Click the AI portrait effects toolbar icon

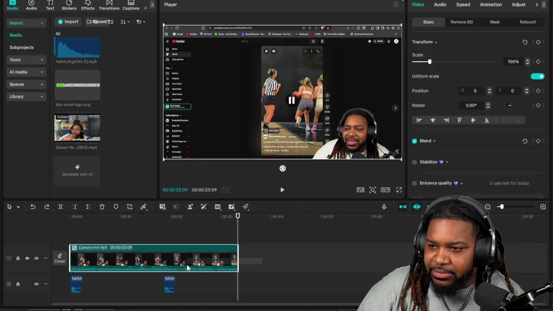(x=190, y=207)
